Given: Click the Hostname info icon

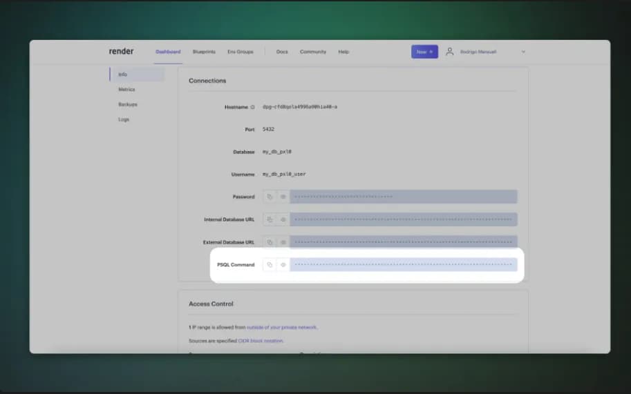Looking at the screenshot, I should [253, 107].
